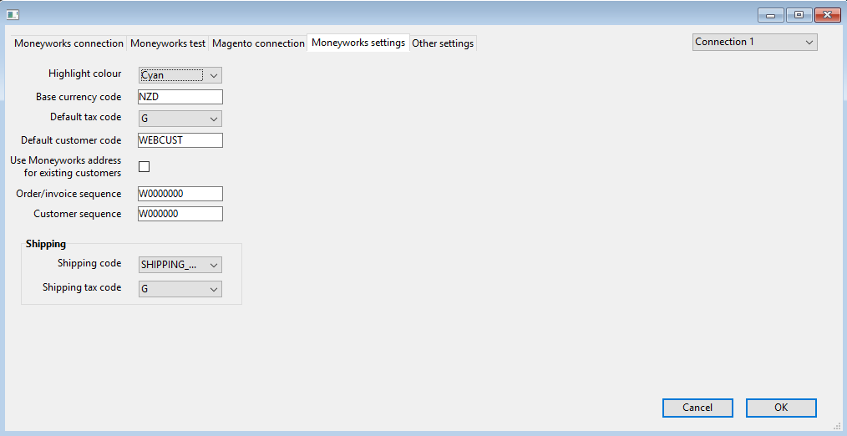Open the Moneyworks test tab
847x436 pixels.
[x=168, y=43]
